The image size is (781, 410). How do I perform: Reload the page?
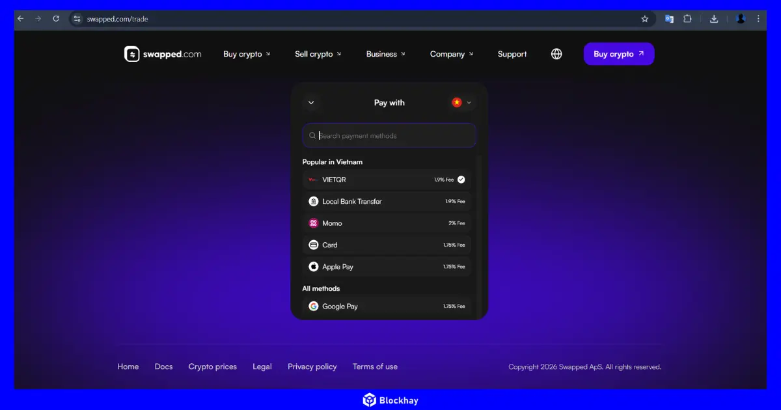(56, 19)
